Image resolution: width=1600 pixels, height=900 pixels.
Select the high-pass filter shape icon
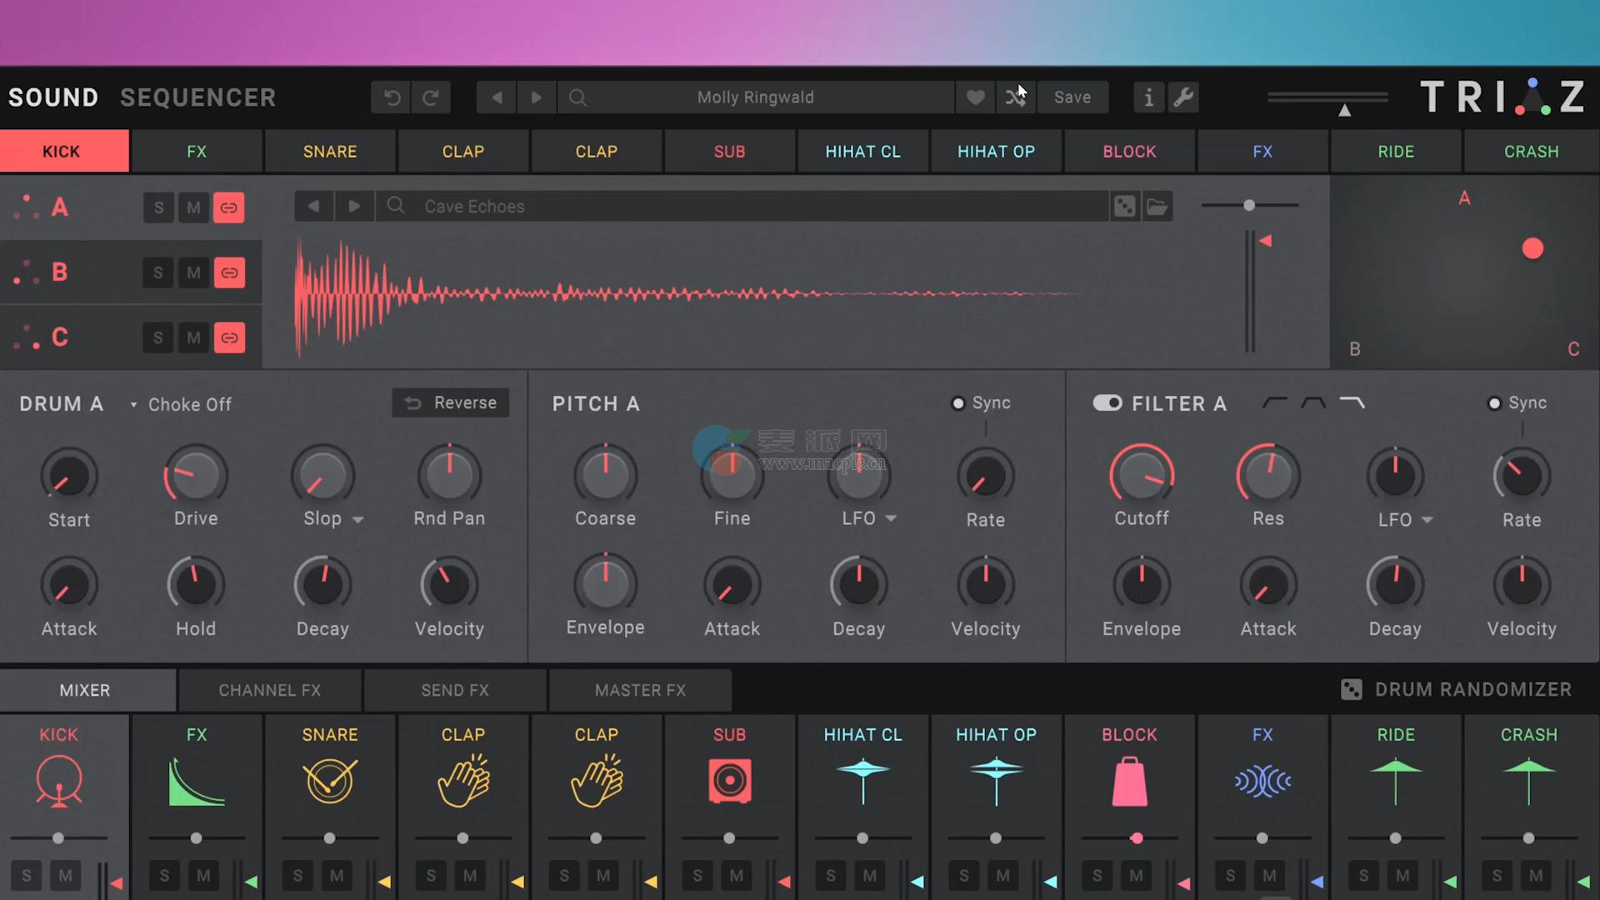1274,403
